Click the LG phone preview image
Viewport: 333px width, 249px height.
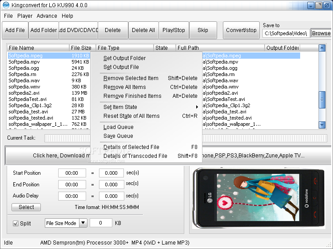259,198
